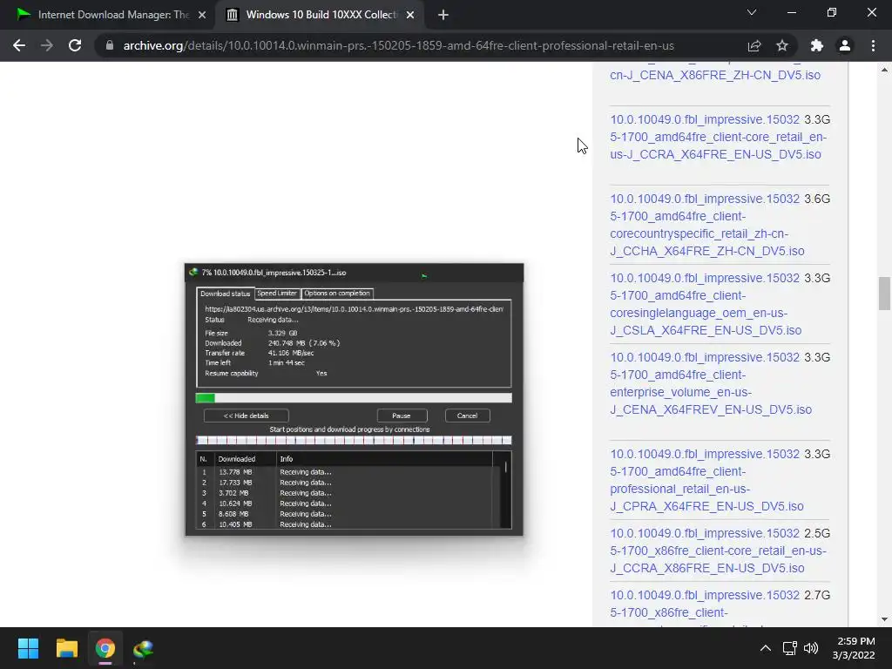Click the connections progress segments bar
The height and width of the screenshot is (669, 892).
[x=354, y=440]
